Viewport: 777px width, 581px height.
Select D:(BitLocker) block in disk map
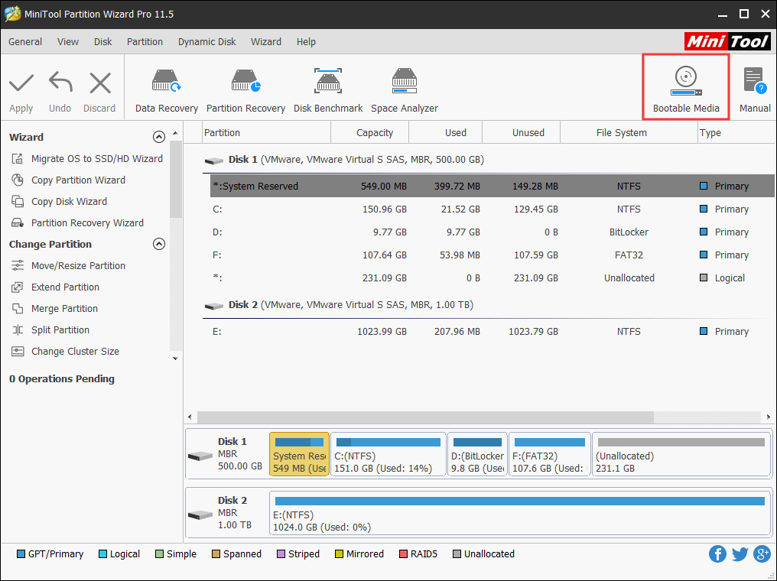[477, 454]
